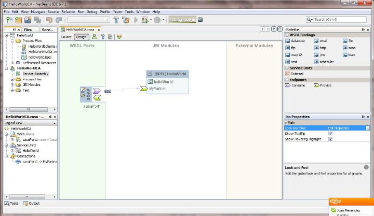Switch to the Source view button
Screen dimensions: 374x216
[x=66, y=37]
